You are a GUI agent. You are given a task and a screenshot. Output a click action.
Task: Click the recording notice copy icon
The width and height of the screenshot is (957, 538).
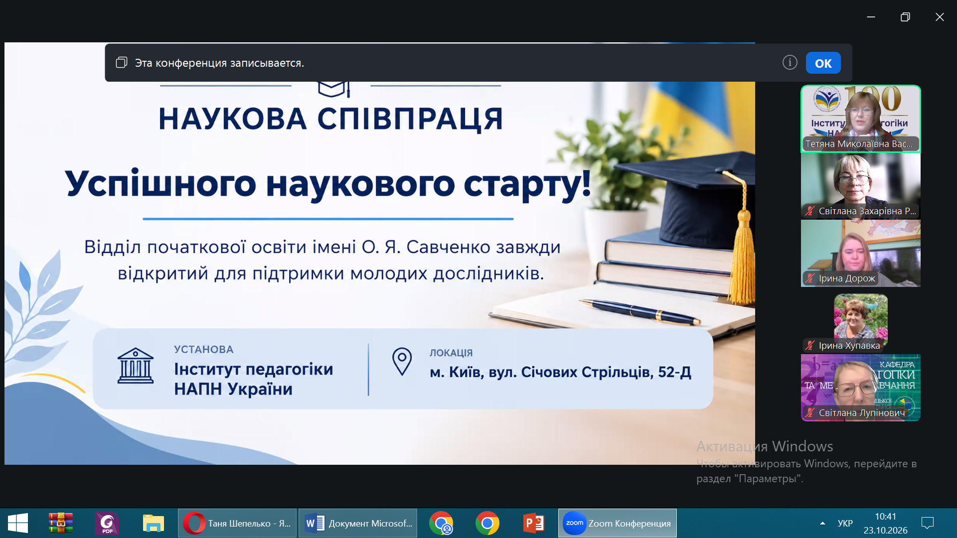click(121, 62)
